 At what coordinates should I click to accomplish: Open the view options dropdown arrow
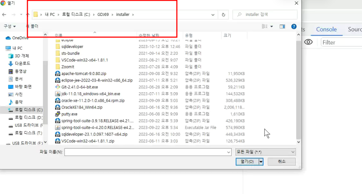pyautogui.click(x=271, y=27)
